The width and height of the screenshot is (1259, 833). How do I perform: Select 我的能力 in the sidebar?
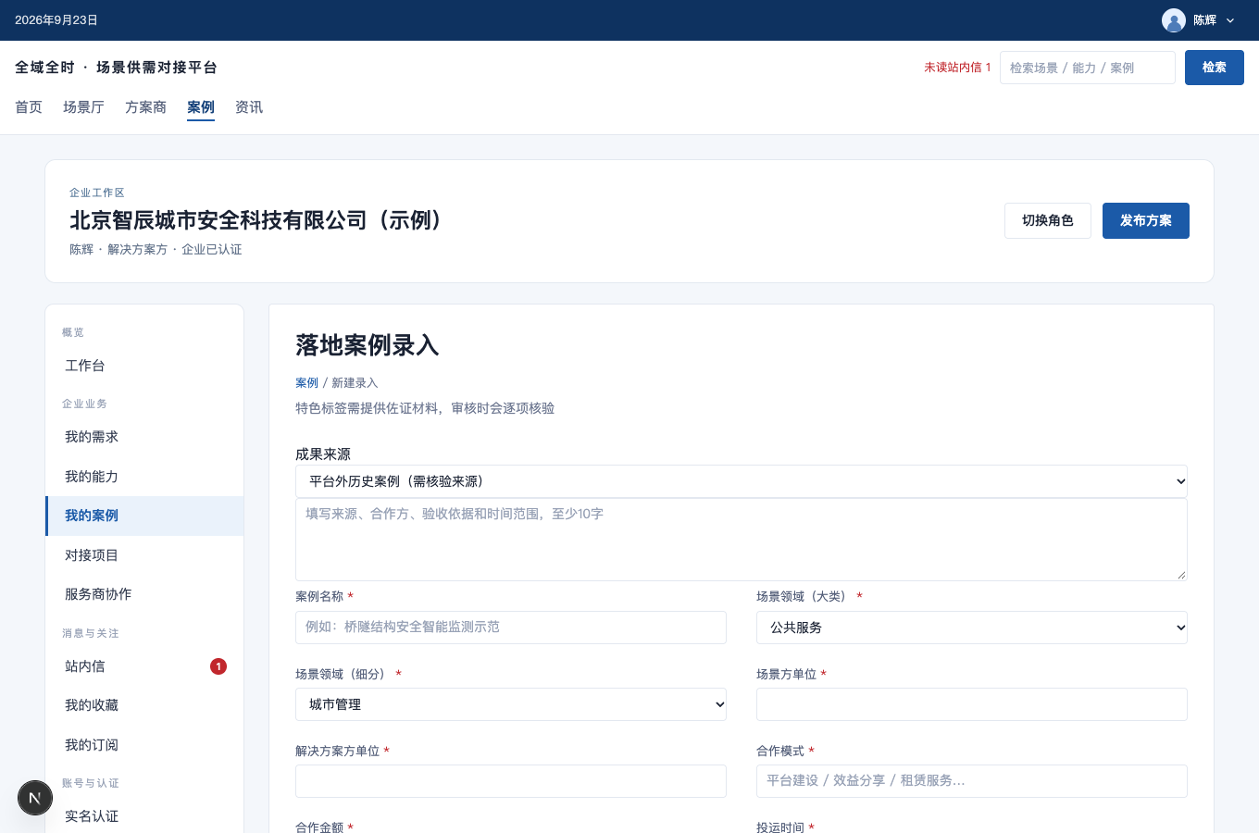144,477
